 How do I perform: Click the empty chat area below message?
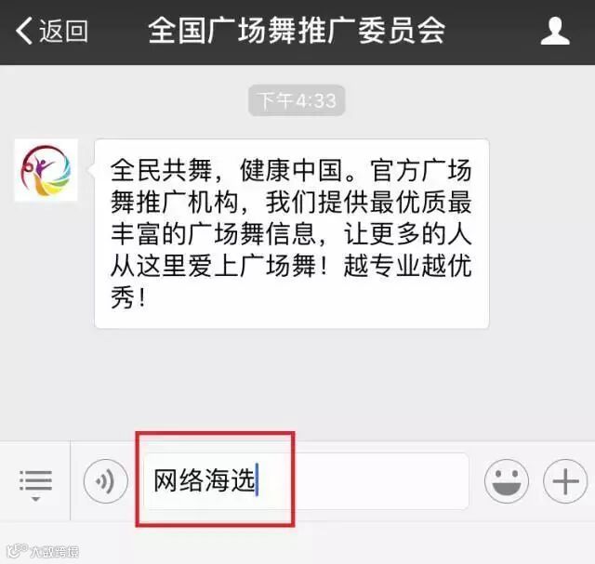coord(297,383)
